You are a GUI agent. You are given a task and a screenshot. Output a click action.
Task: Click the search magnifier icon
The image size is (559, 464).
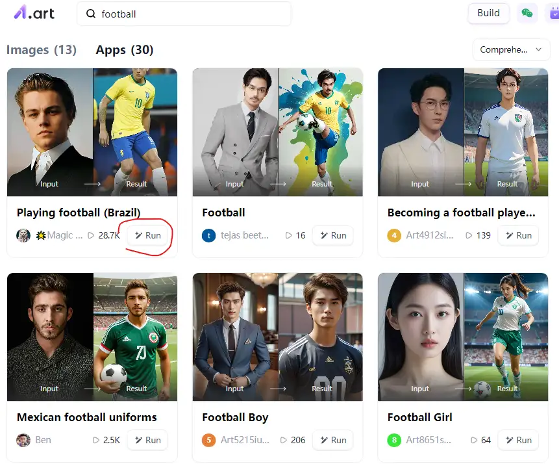point(91,14)
